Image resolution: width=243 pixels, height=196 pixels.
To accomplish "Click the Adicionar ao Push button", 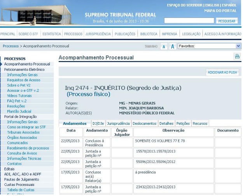I will pos(222,72).
